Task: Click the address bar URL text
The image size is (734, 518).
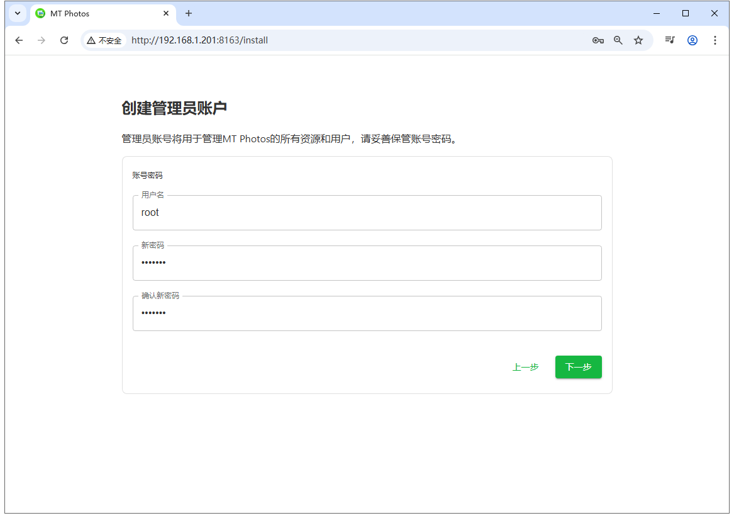Action: tap(200, 40)
